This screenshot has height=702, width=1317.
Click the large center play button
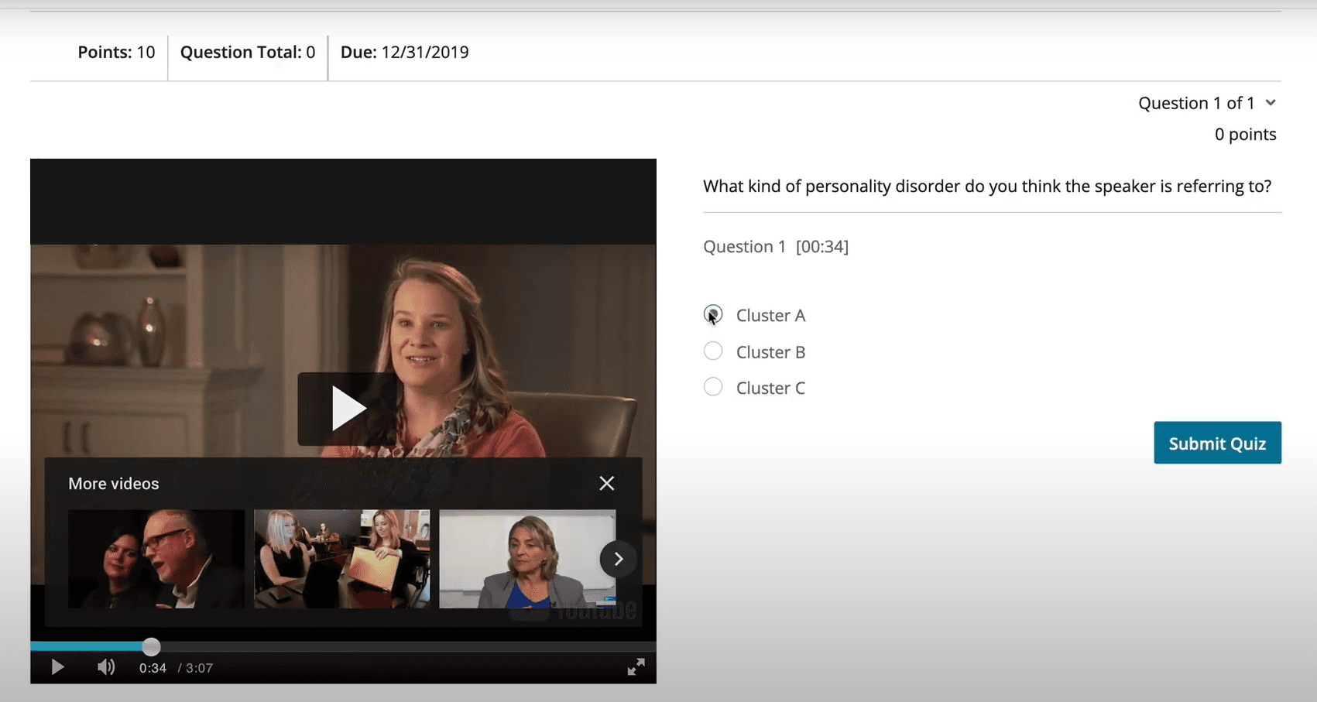pyautogui.click(x=346, y=409)
